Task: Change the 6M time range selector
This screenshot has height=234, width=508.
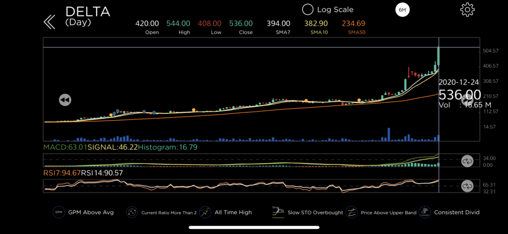Action: (402, 10)
